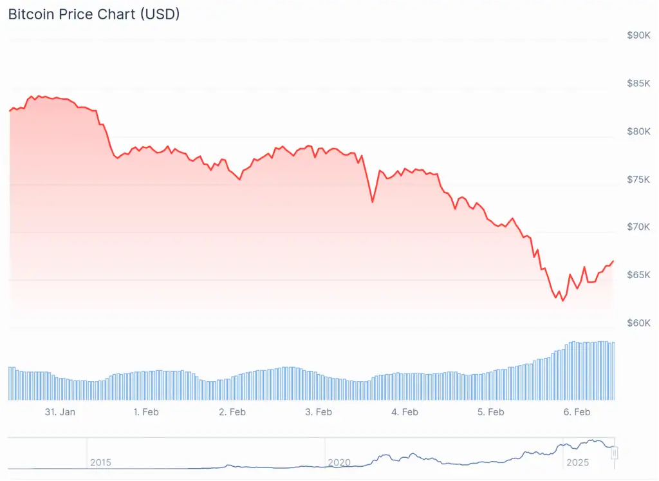
Task: Click the 2015 label in the navigator
Action: tap(100, 462)
